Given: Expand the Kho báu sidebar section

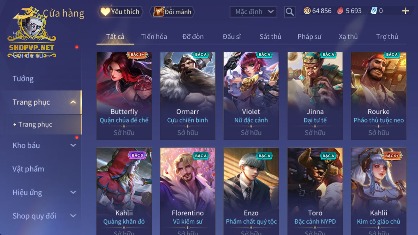Looking at the screenshot, I should 73,145.
